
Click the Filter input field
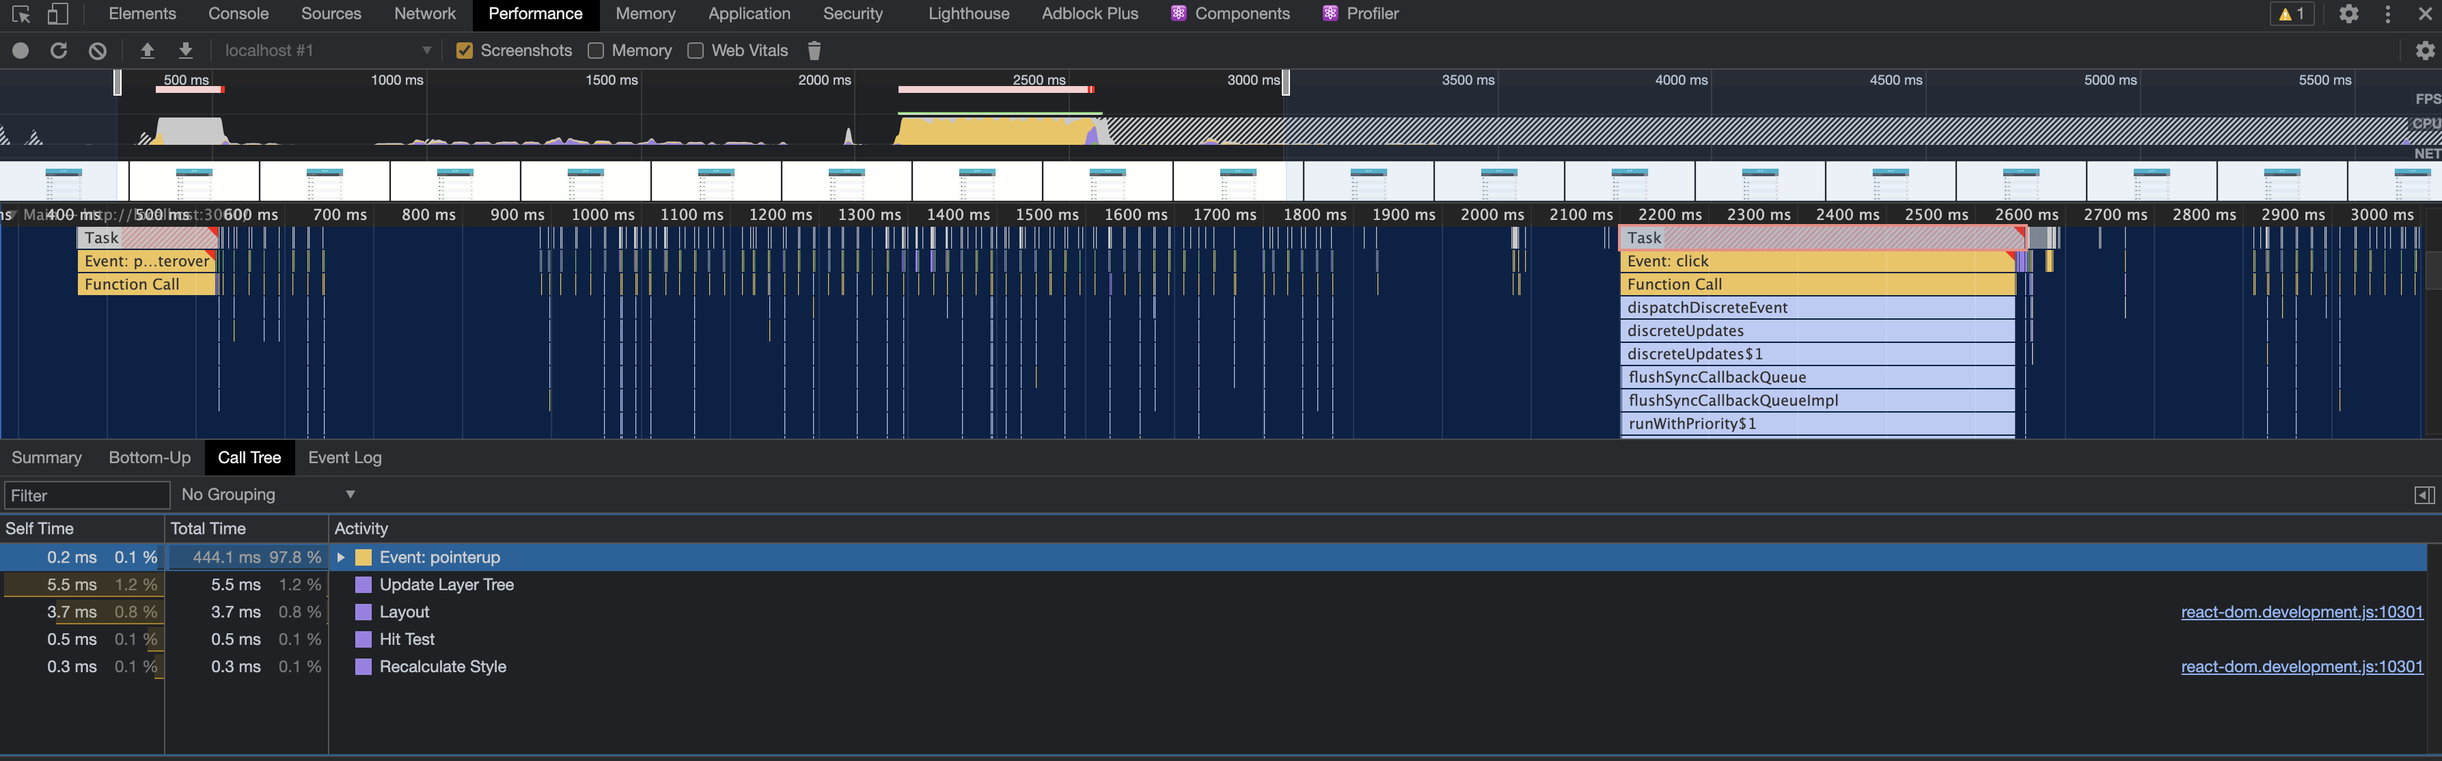click(x=86, y=495)
